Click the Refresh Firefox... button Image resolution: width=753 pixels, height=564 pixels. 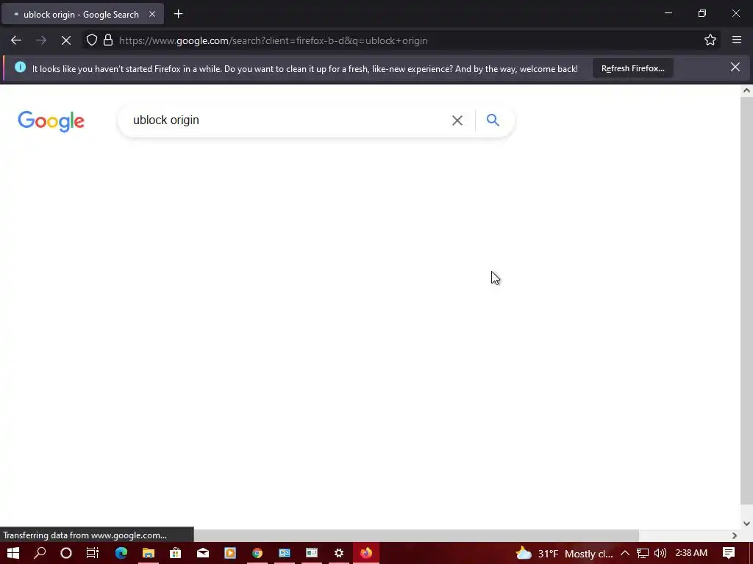632,68
